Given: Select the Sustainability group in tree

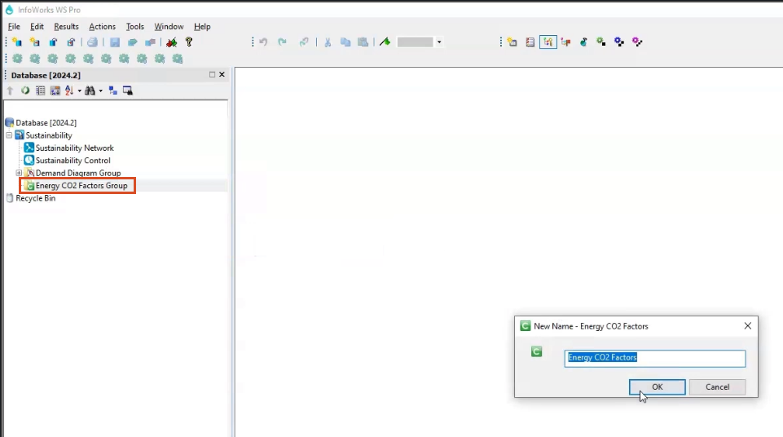Looking at the screenshot, I should [x=49, y=135].
